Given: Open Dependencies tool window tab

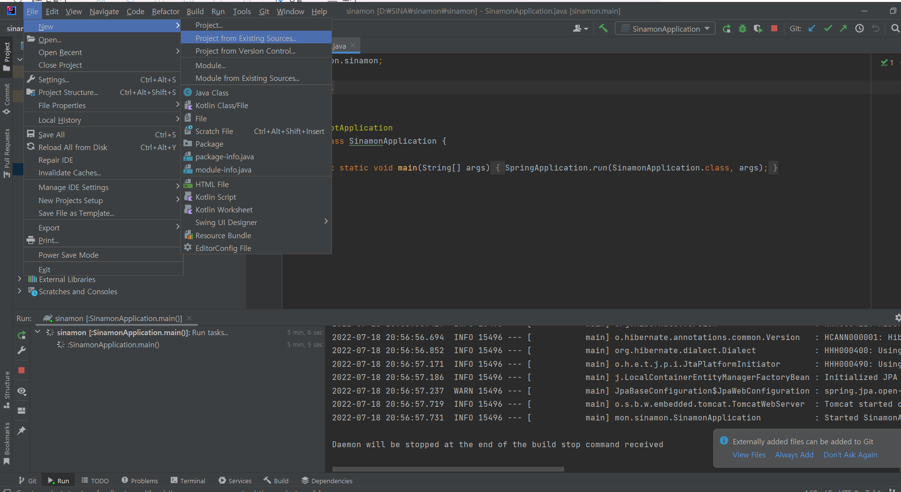Looking at the screenshot, I should (x=327, y=480).
